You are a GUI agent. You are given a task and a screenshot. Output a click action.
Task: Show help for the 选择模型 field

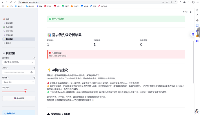click(x=34, y=58)
